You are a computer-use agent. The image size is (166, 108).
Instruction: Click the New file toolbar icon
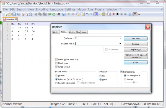(x=6, y=14)
